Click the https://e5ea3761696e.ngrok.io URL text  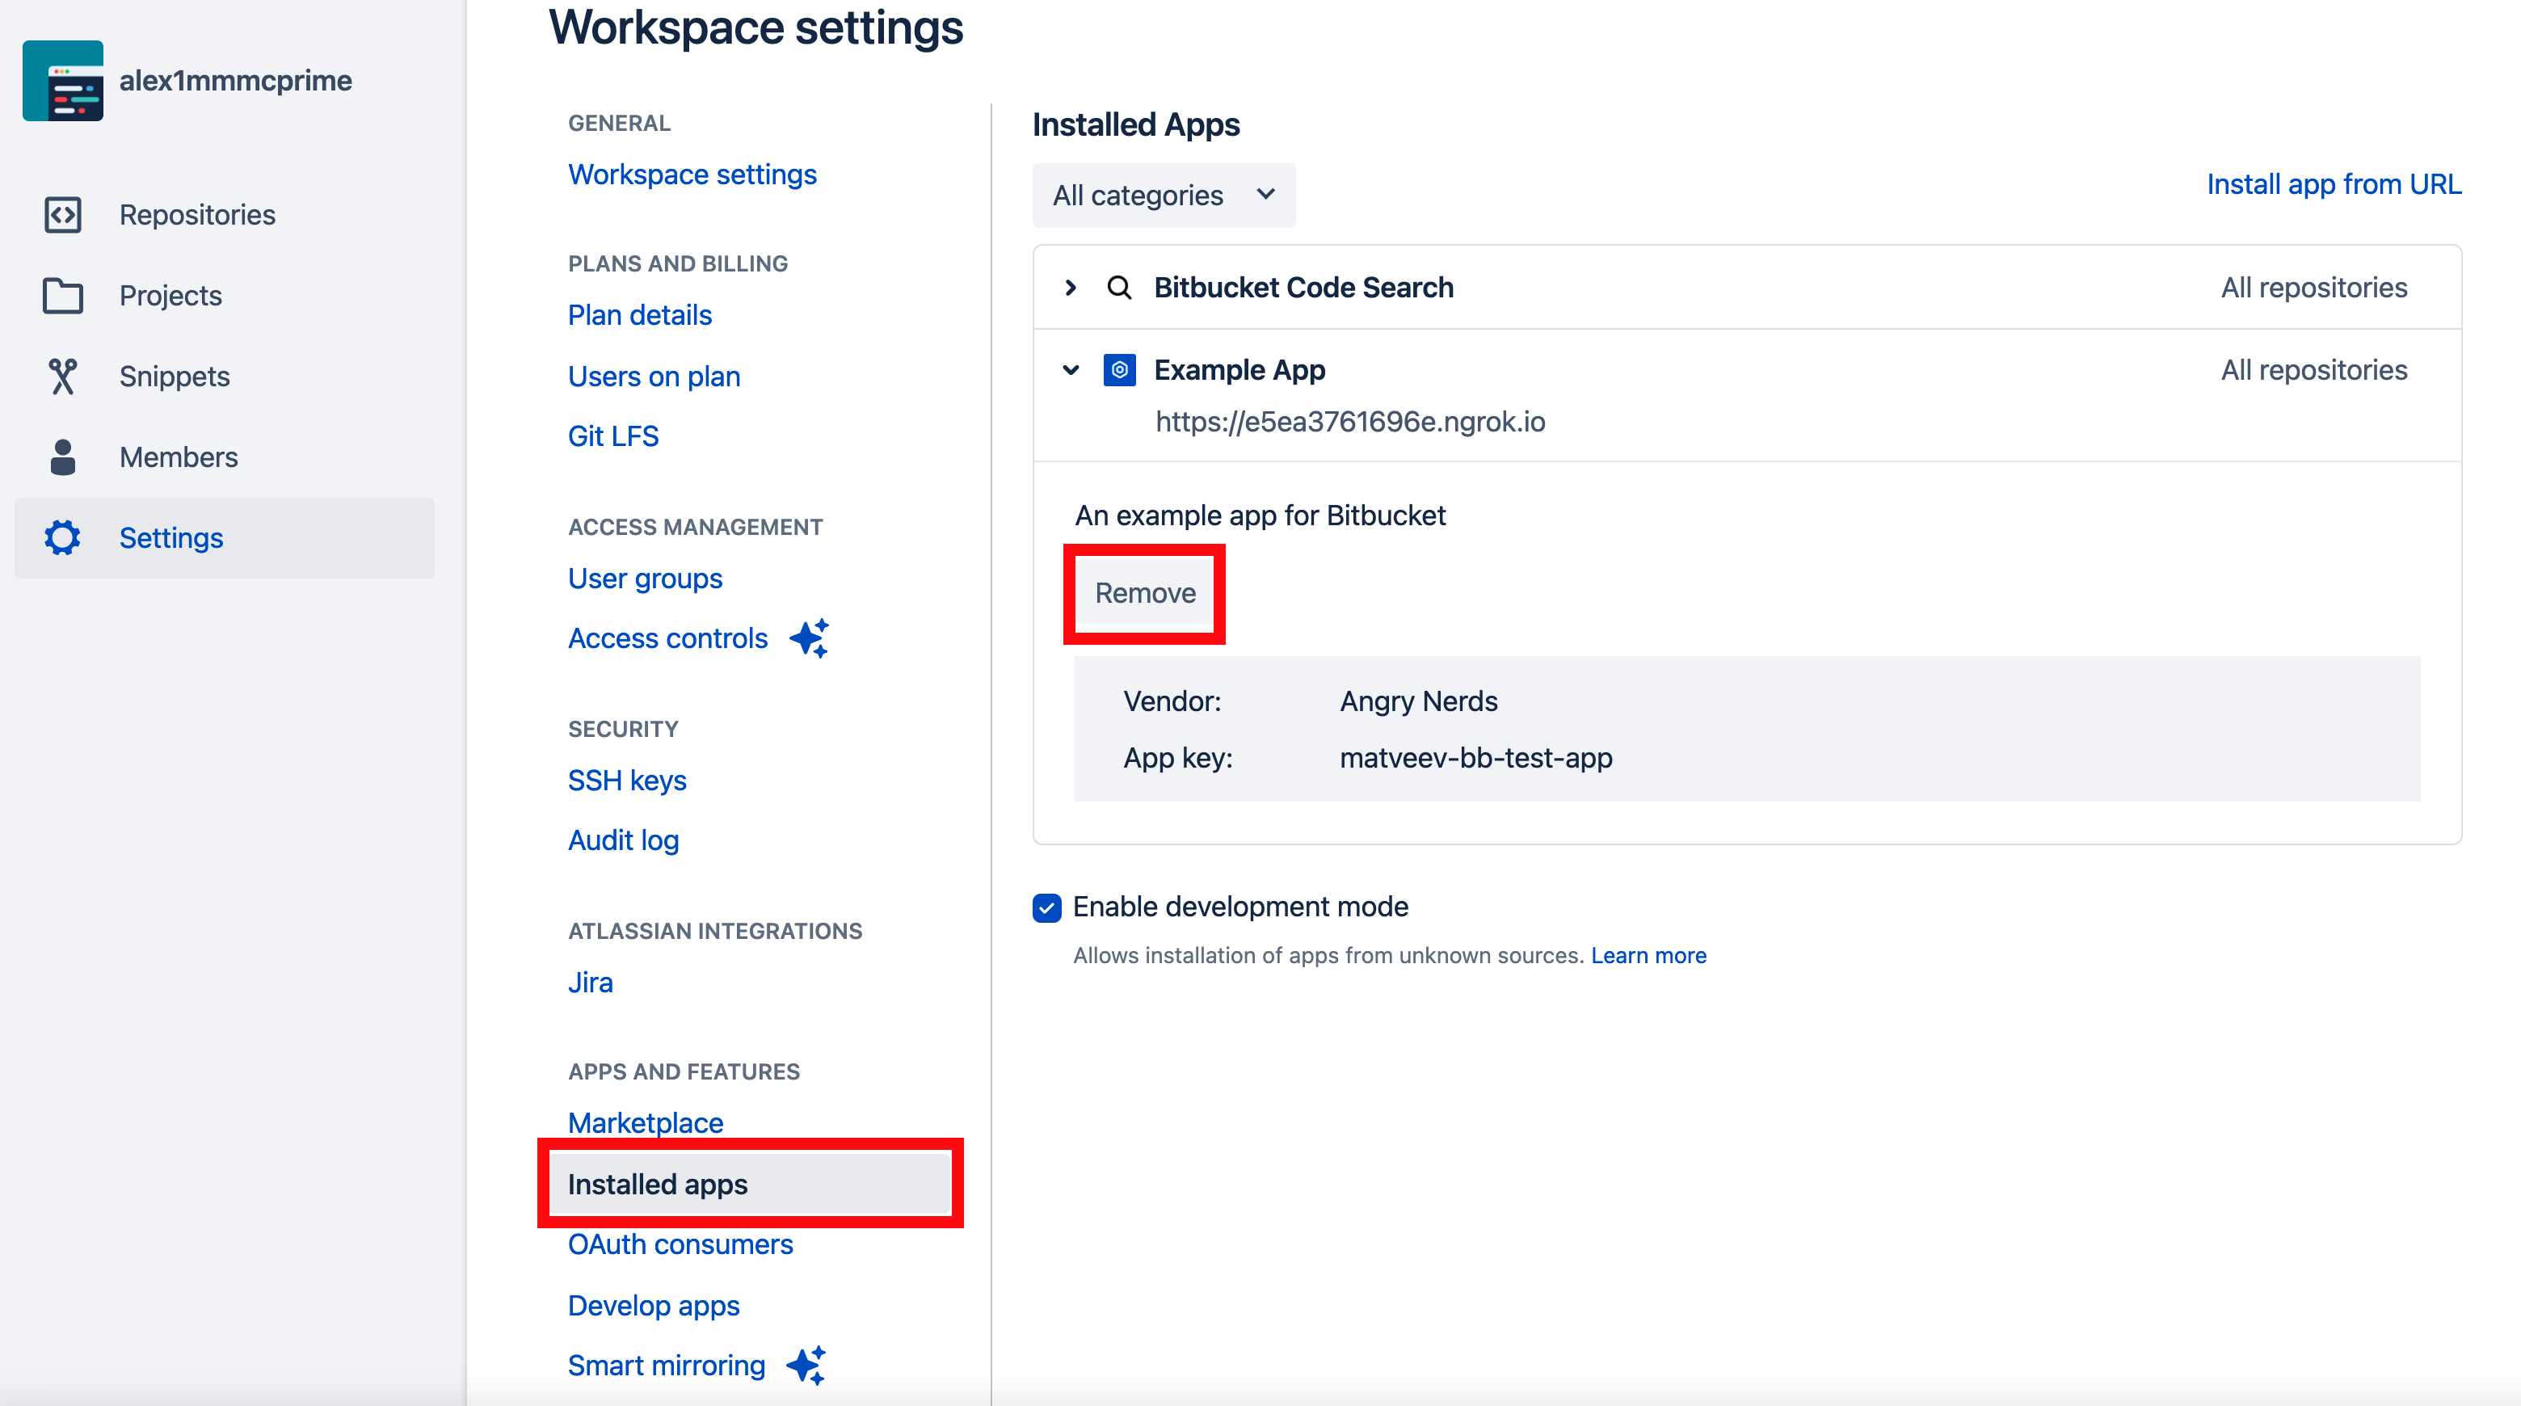1350,422
